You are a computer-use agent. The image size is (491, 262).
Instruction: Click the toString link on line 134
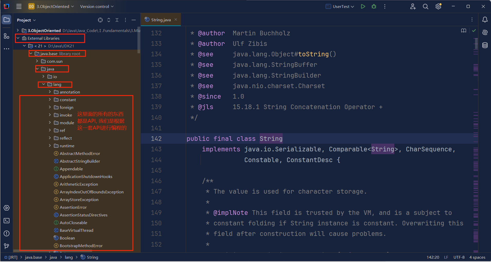tap(313, 54)
